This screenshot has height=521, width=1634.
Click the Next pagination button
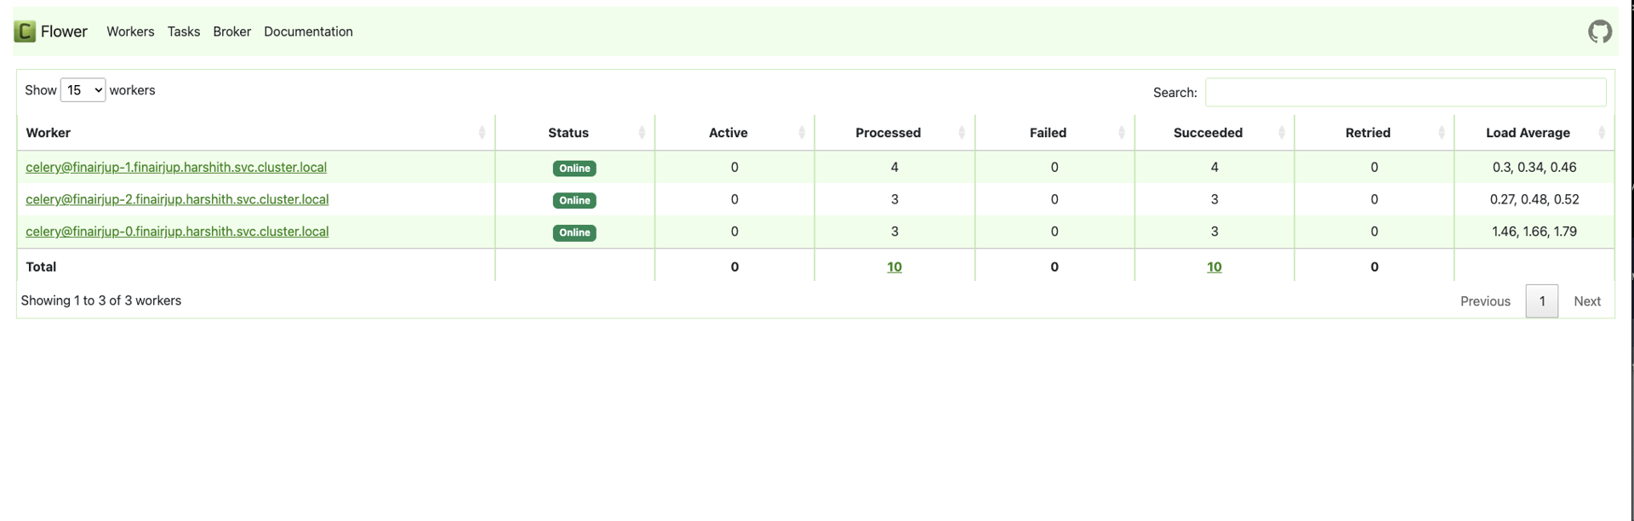(x=1586, y=301)
